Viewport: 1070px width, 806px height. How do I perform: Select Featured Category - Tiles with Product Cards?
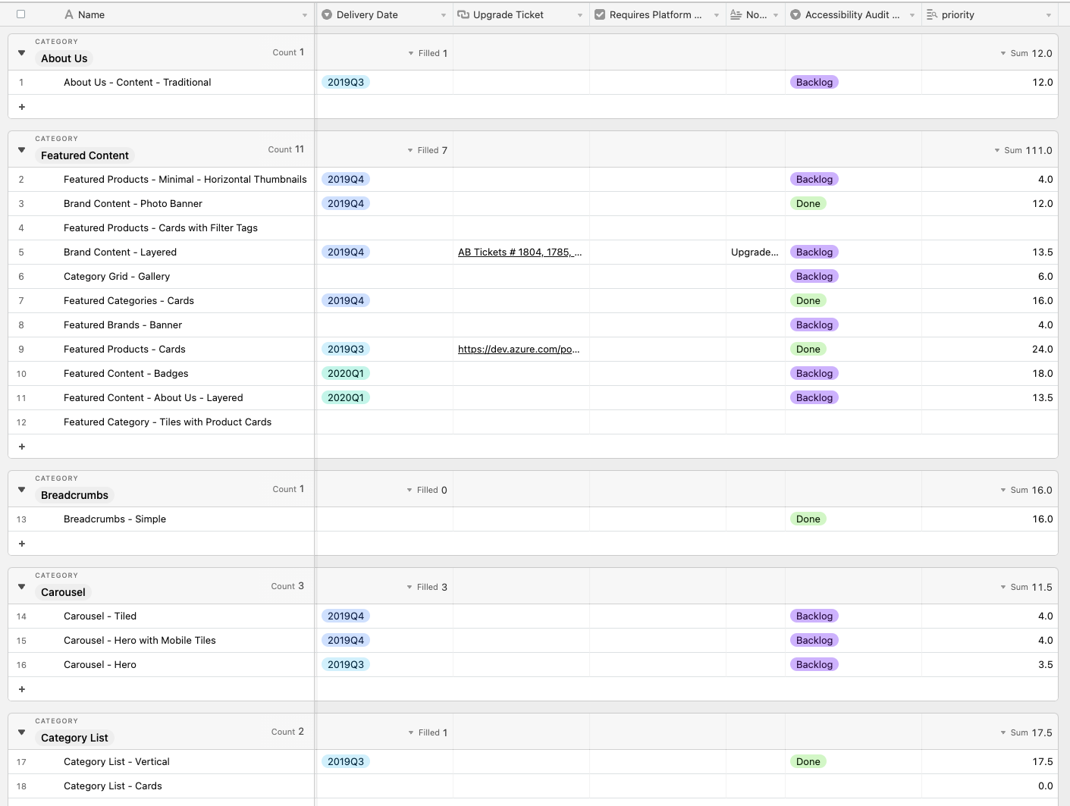pyautogui.click(x=168, y=422)
